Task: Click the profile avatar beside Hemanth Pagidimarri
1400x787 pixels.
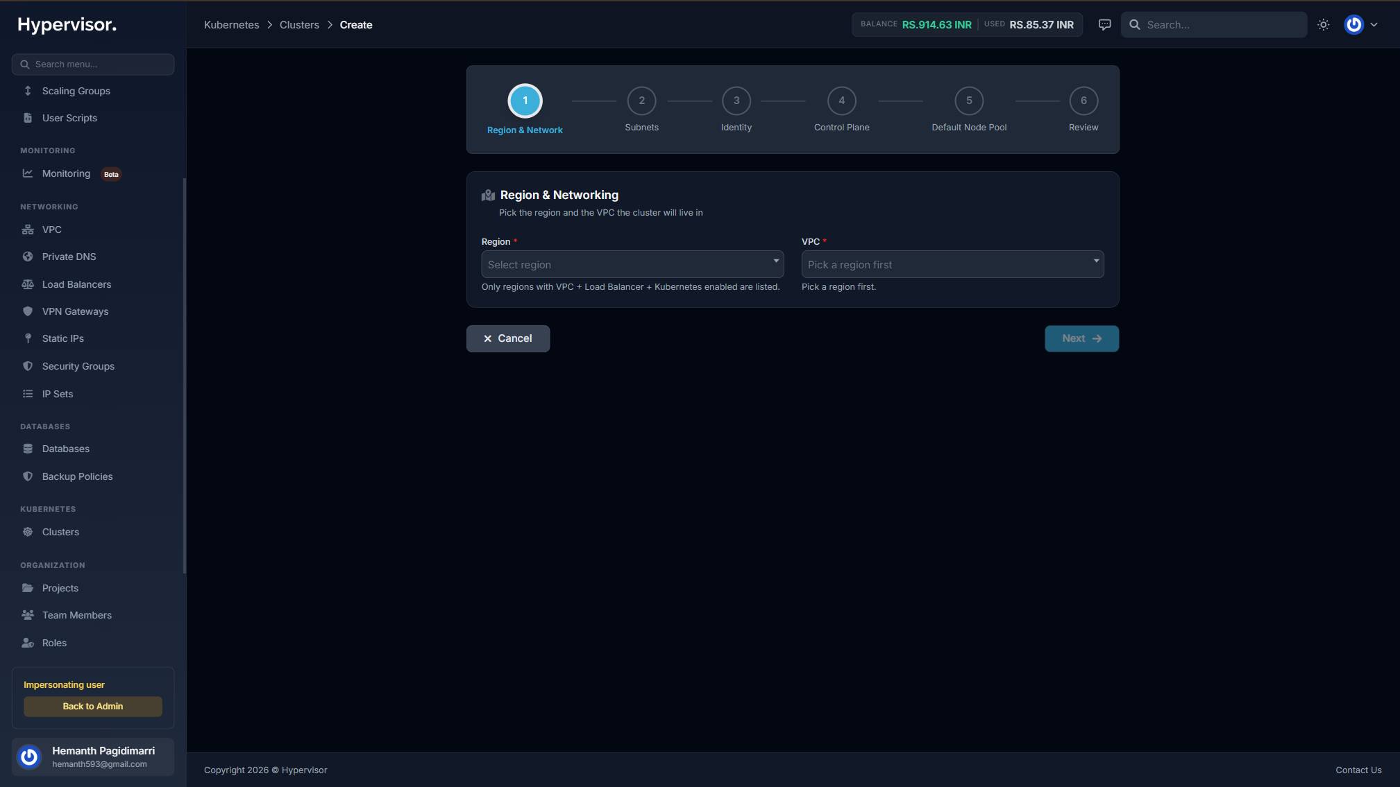Action: [x=29, y=757]
